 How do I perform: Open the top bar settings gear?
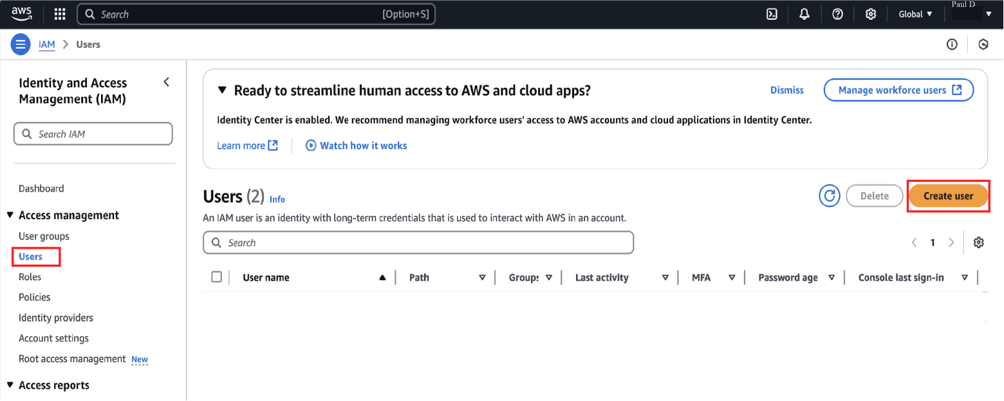pyautogui.click(x=871, y=14)
